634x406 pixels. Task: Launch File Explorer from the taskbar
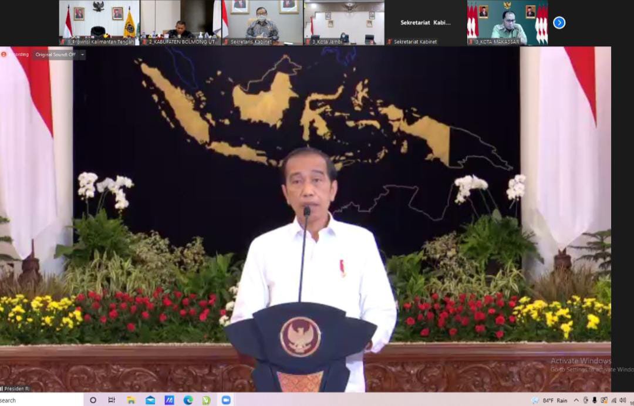[131, 400]
